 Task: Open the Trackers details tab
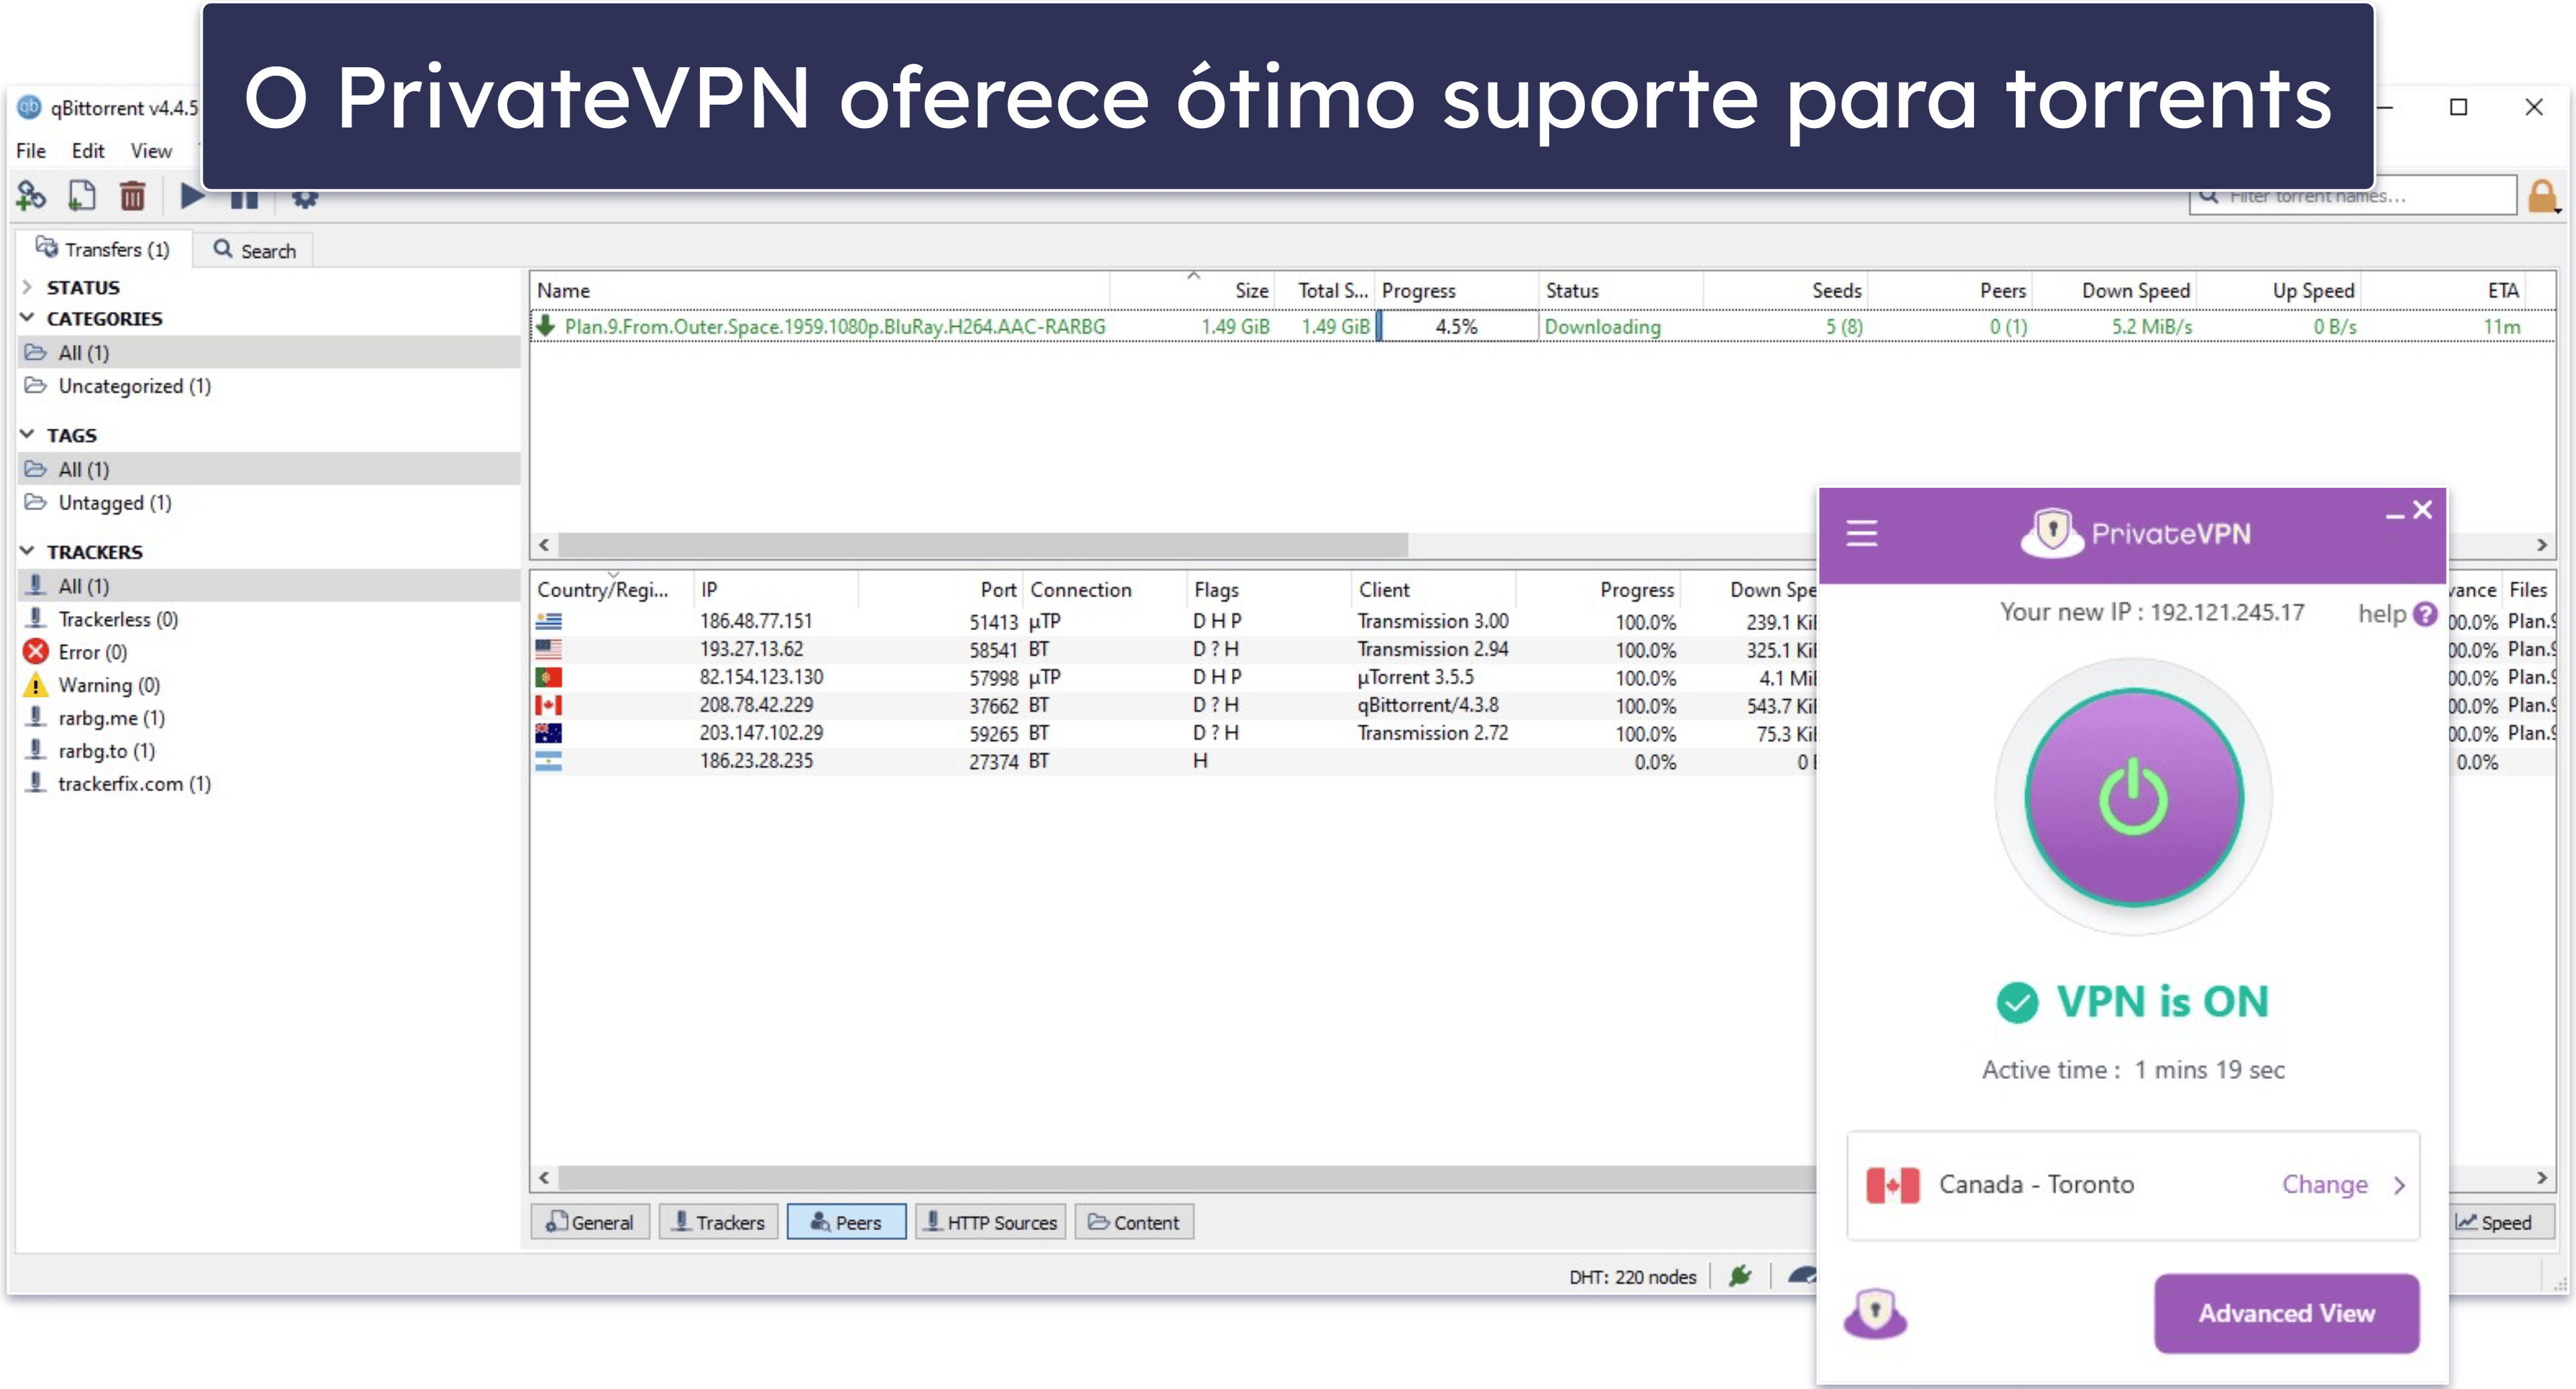click(718, 1222)
